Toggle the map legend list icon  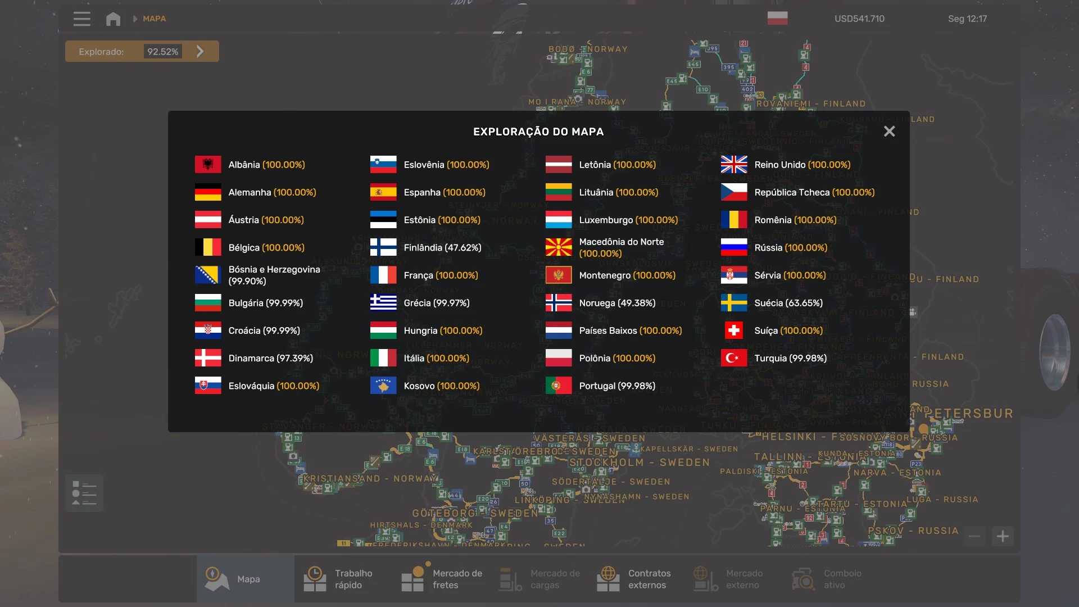84,493
